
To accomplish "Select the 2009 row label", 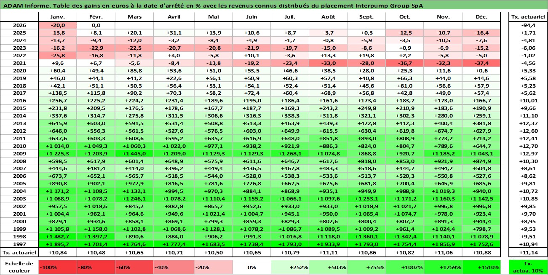I will click(x=19, y=154).
